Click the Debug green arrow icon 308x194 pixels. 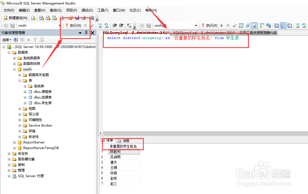221,26
